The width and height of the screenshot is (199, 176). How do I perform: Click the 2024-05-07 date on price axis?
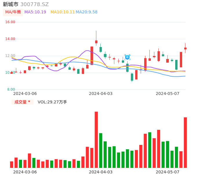pos(168,94)
